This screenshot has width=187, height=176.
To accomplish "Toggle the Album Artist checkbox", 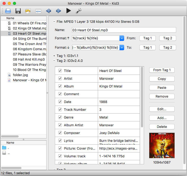I will tap(60, 125).
